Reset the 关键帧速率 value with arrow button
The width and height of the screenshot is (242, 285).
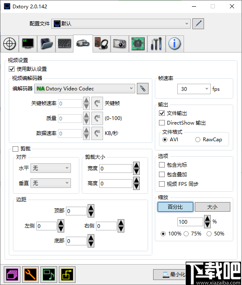click(97, 103)
